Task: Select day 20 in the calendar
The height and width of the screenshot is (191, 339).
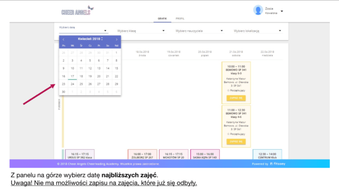Action: pyautogui.click(x=99, y=76)
